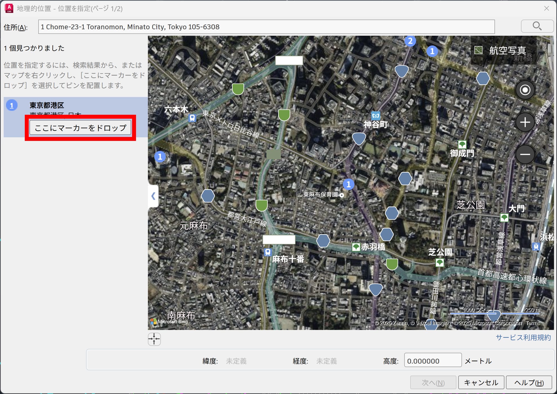The width and height of the screenshot is (557, 394).
Task: Select the 東京都港区 search result
Action: tap(47, 105)
